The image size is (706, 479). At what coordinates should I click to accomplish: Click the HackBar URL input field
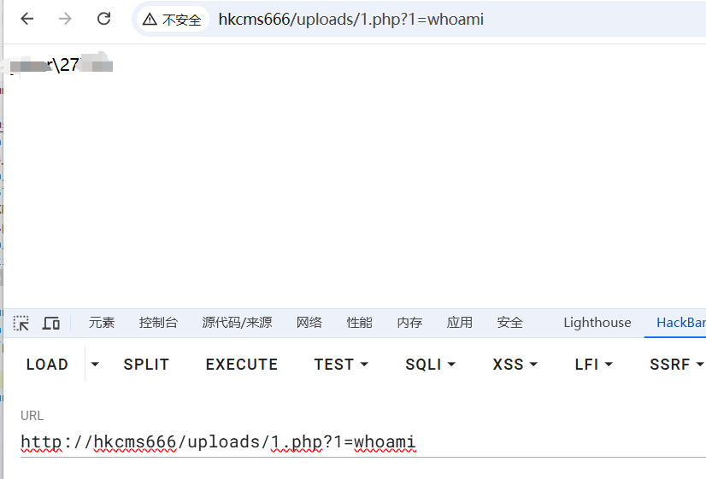(342, 442)
